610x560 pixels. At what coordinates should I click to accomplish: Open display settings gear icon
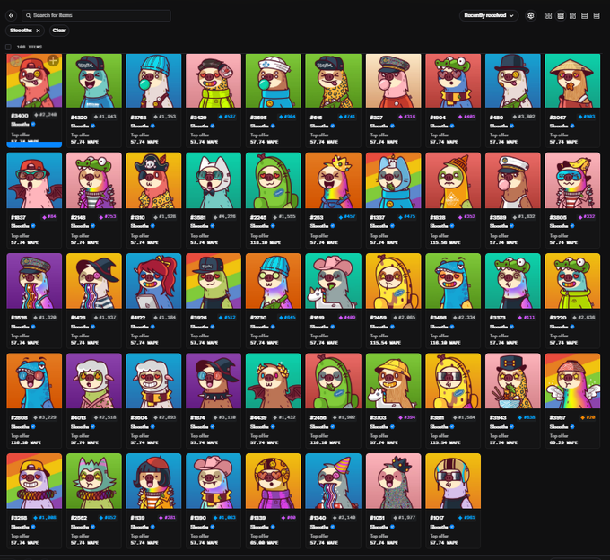pyautogui.click(x=531, y=15)
